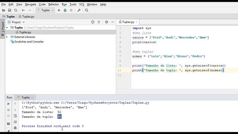Navigate forward with the right arrow
The height and width of the screenshot is (134, 238).
click(x=30, y=10)
